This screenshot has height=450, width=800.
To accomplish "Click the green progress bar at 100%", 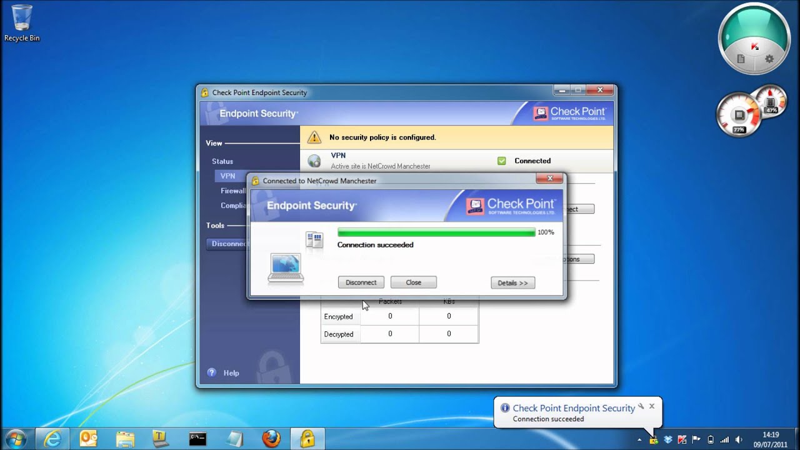I will click(x=436, y=232).
